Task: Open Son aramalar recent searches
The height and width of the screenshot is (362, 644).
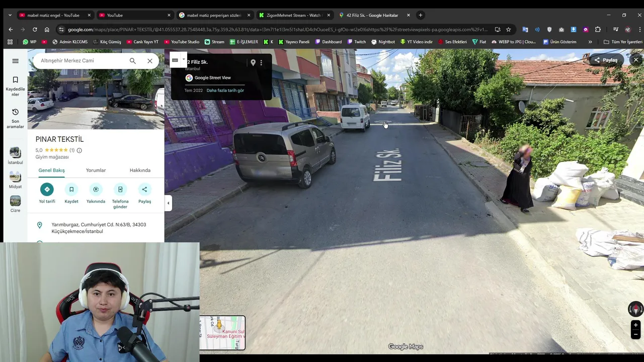Action: [x=15, y=119]
